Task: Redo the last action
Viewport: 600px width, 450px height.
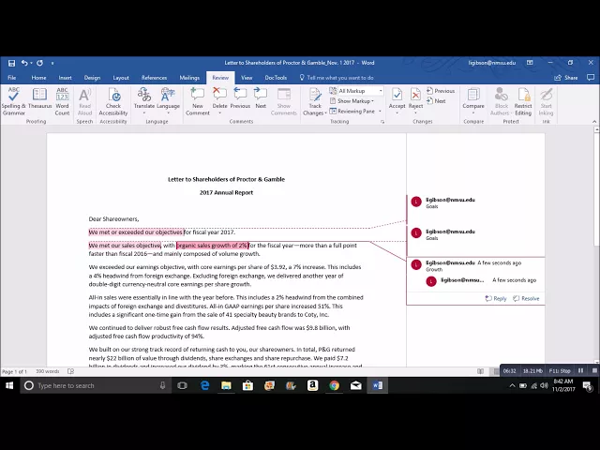Action: point(39,63)
